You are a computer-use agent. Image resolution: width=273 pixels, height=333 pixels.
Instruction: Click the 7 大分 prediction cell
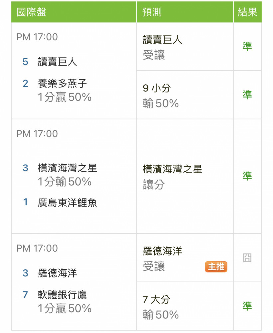(185, 306)
